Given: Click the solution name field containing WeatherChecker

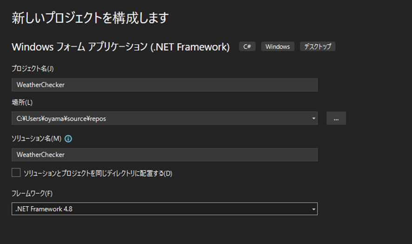Looking at the screenshot, I should pos(165,155).
